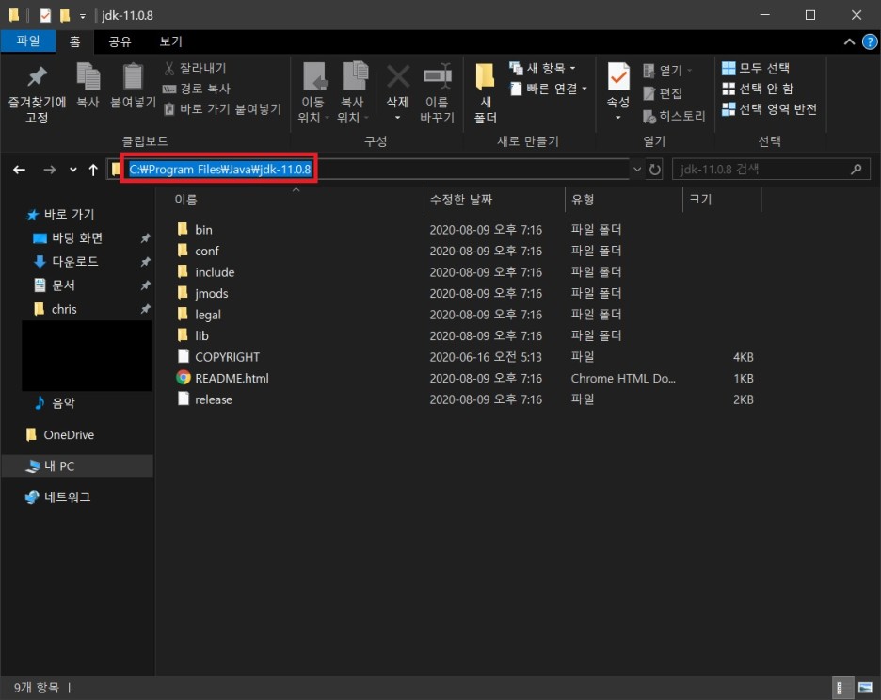
Task: Open the chris folder in sidebar
Action: coord(64,309)
